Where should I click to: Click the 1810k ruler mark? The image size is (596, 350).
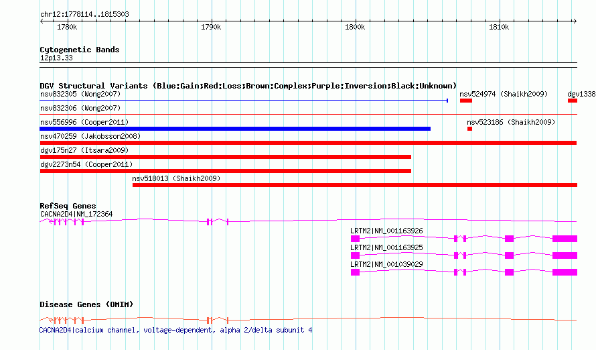(x=499, y=27)
